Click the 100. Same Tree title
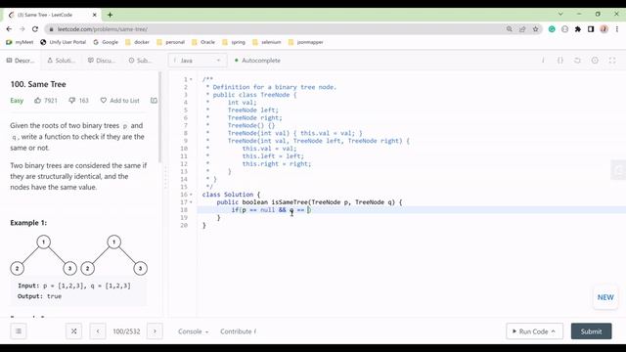This screenshot has width=626, height=352. click(38, 84)
